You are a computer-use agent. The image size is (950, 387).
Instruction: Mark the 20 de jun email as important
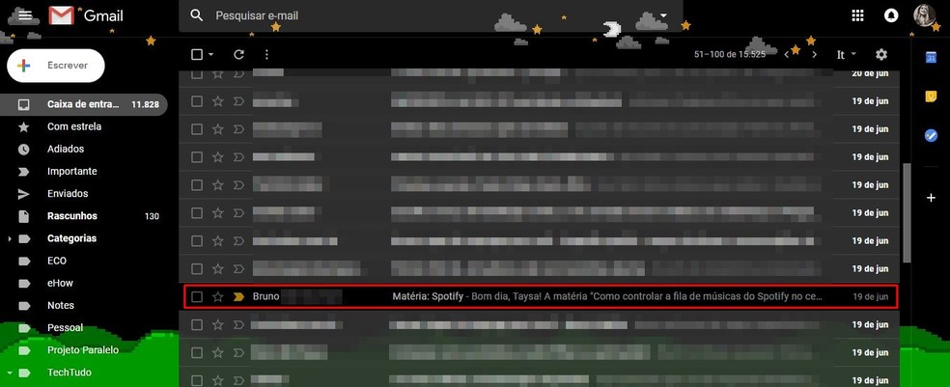tap(238, 74)
